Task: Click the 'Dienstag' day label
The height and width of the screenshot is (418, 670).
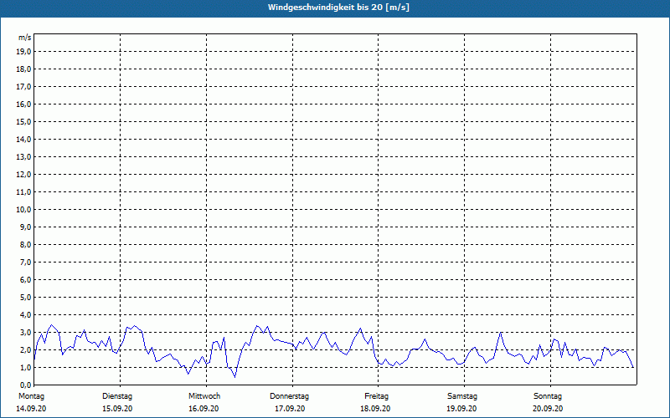Action: point(117,396)
